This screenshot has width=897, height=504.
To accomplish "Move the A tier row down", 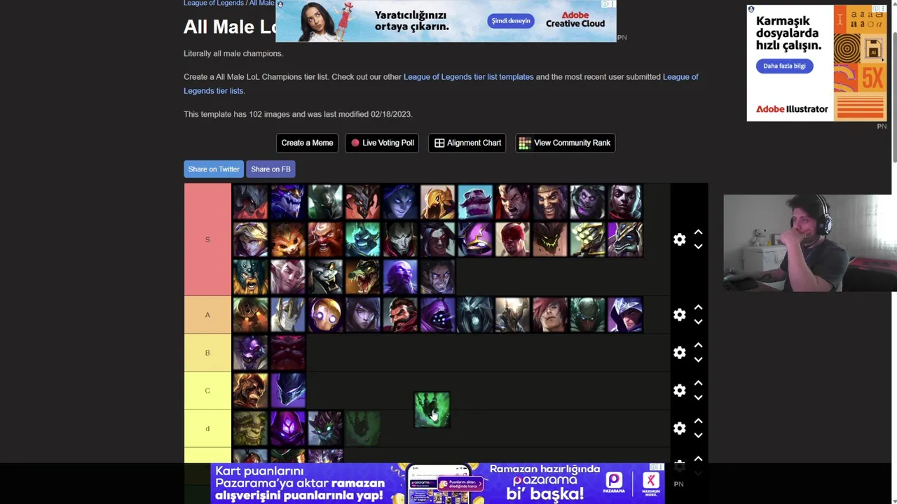I will pos(698,322).
